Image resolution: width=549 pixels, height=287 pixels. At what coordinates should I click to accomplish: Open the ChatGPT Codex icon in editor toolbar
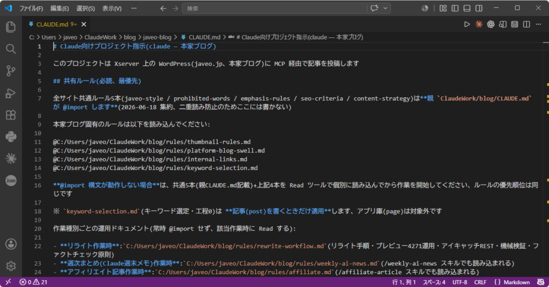[x=491, y=24]
